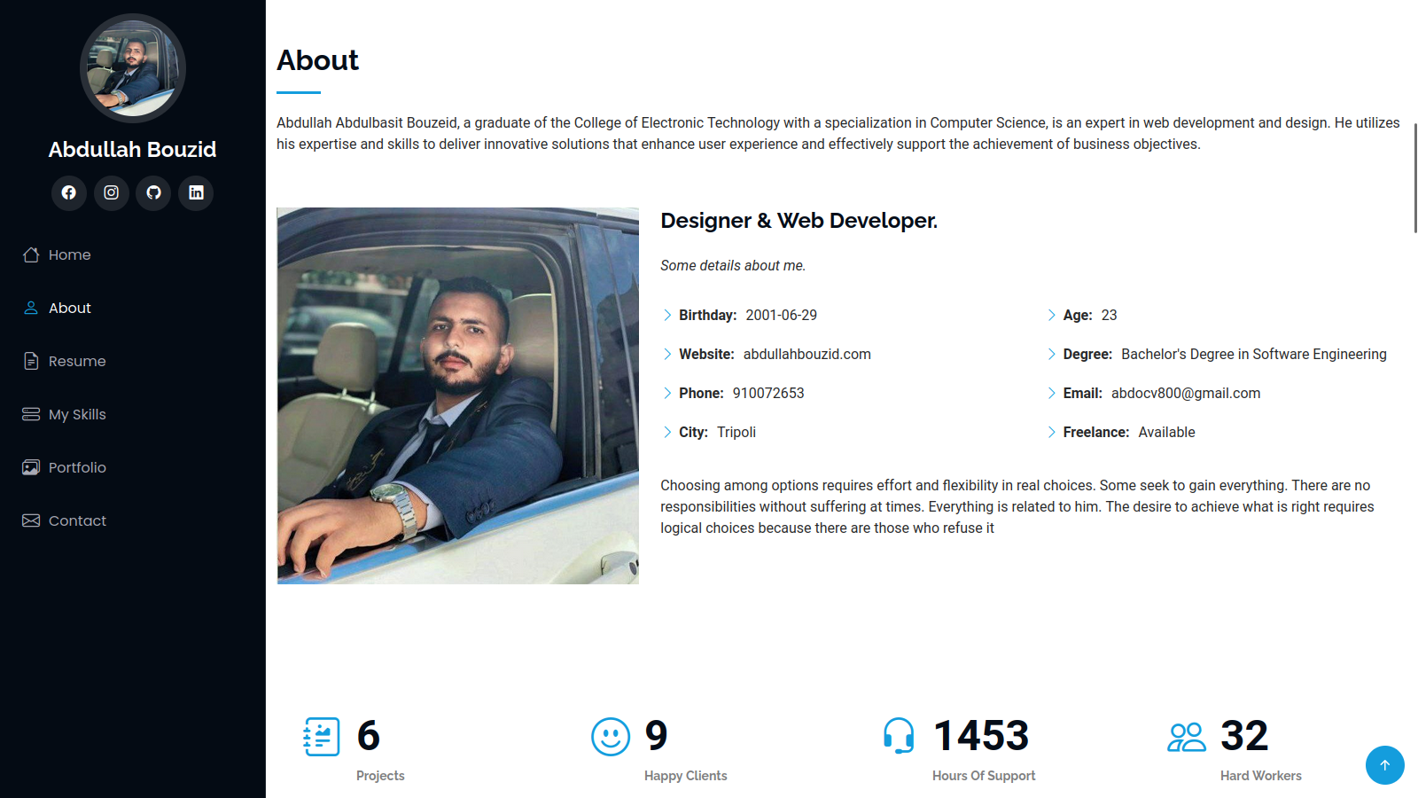
Task: Open the LinkedIn social icon
Action: tap(196, 192)
